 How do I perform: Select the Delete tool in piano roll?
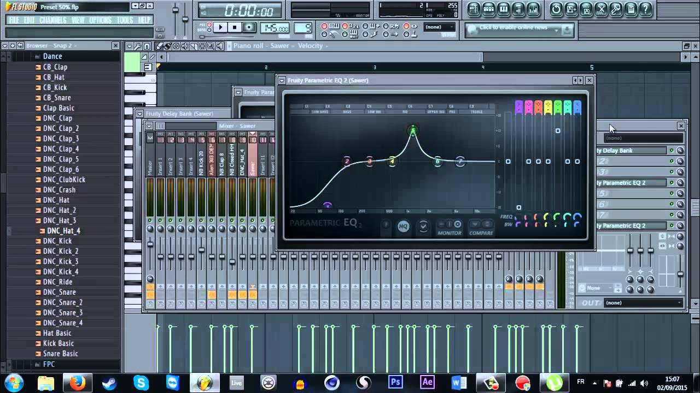click(x=176, y=46)
